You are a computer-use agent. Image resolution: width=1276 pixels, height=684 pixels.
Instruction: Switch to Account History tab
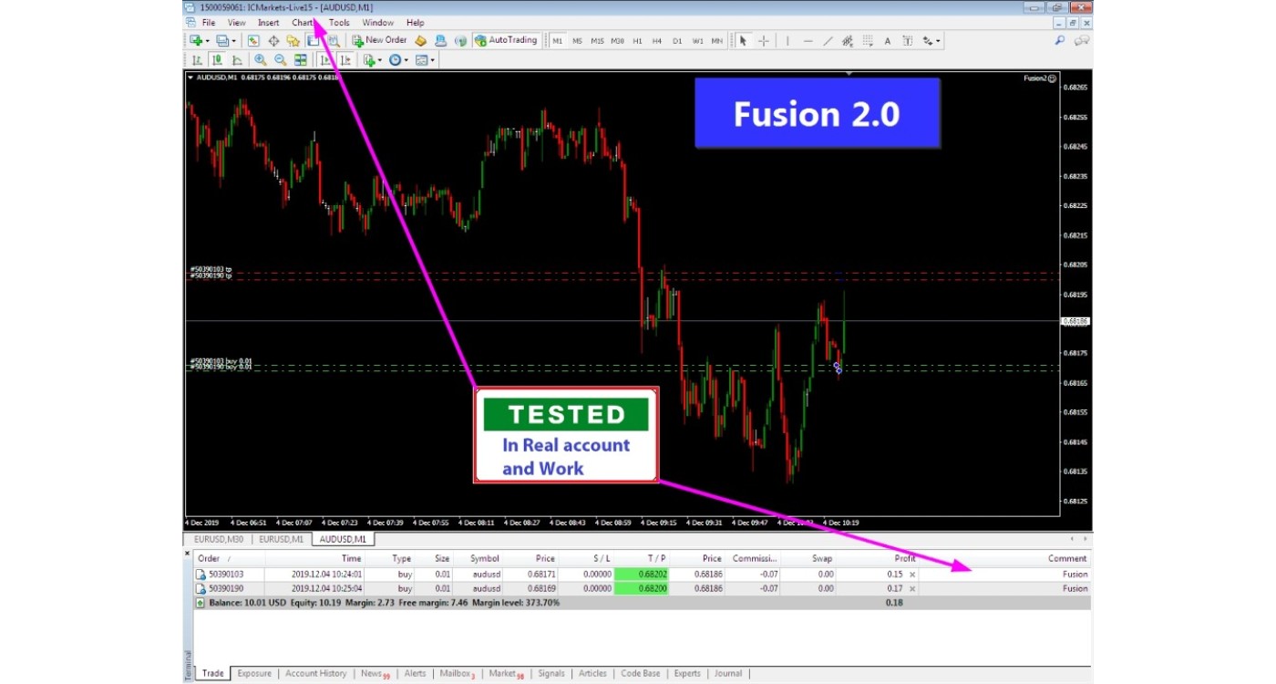coord(315,674)
